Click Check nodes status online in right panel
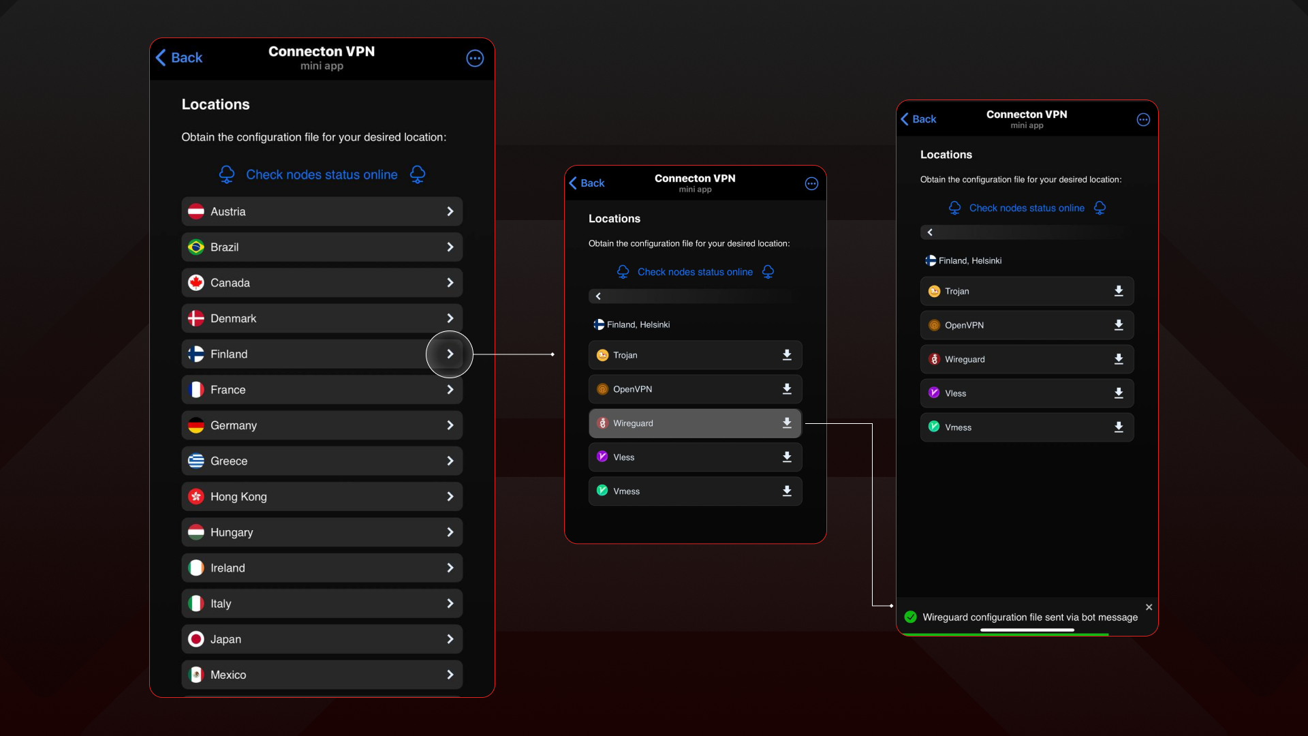 1026,209
